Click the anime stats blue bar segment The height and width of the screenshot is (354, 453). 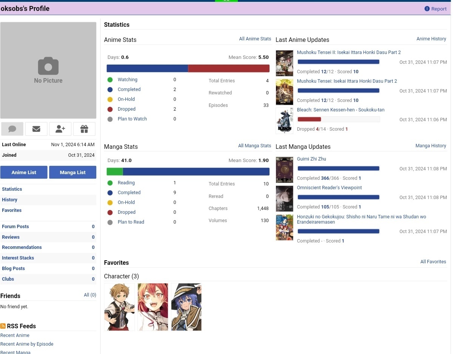pyautogui.click(x=147, y=68)
